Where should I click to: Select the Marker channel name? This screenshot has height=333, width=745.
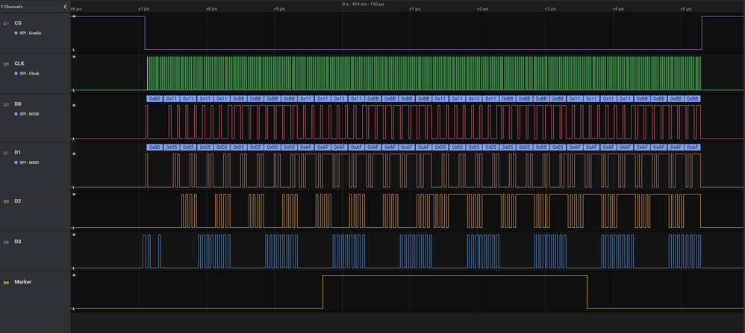click(x=23, y=282)
